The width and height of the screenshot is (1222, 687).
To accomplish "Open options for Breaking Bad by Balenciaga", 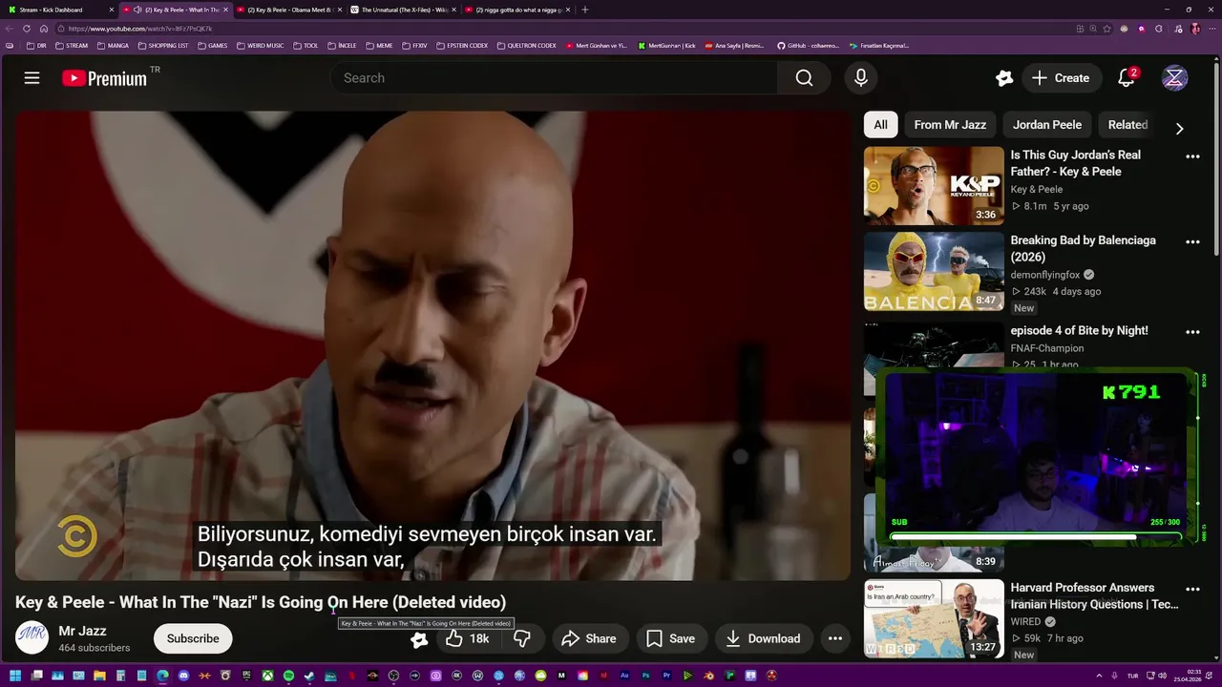I will [1192, 242].
